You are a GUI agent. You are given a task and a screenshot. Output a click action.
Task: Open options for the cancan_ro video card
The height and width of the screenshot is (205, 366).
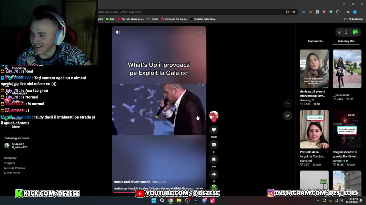360,152
